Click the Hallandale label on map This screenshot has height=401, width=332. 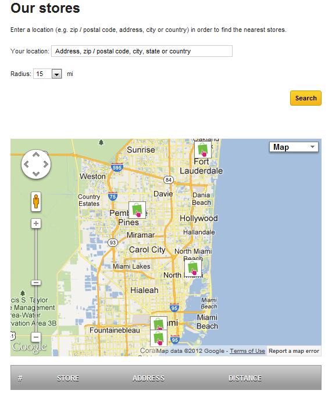click(x=199, y=232)
